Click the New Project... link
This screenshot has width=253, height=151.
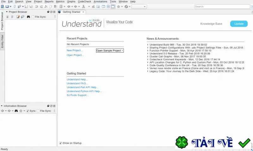tap(75, 50)
